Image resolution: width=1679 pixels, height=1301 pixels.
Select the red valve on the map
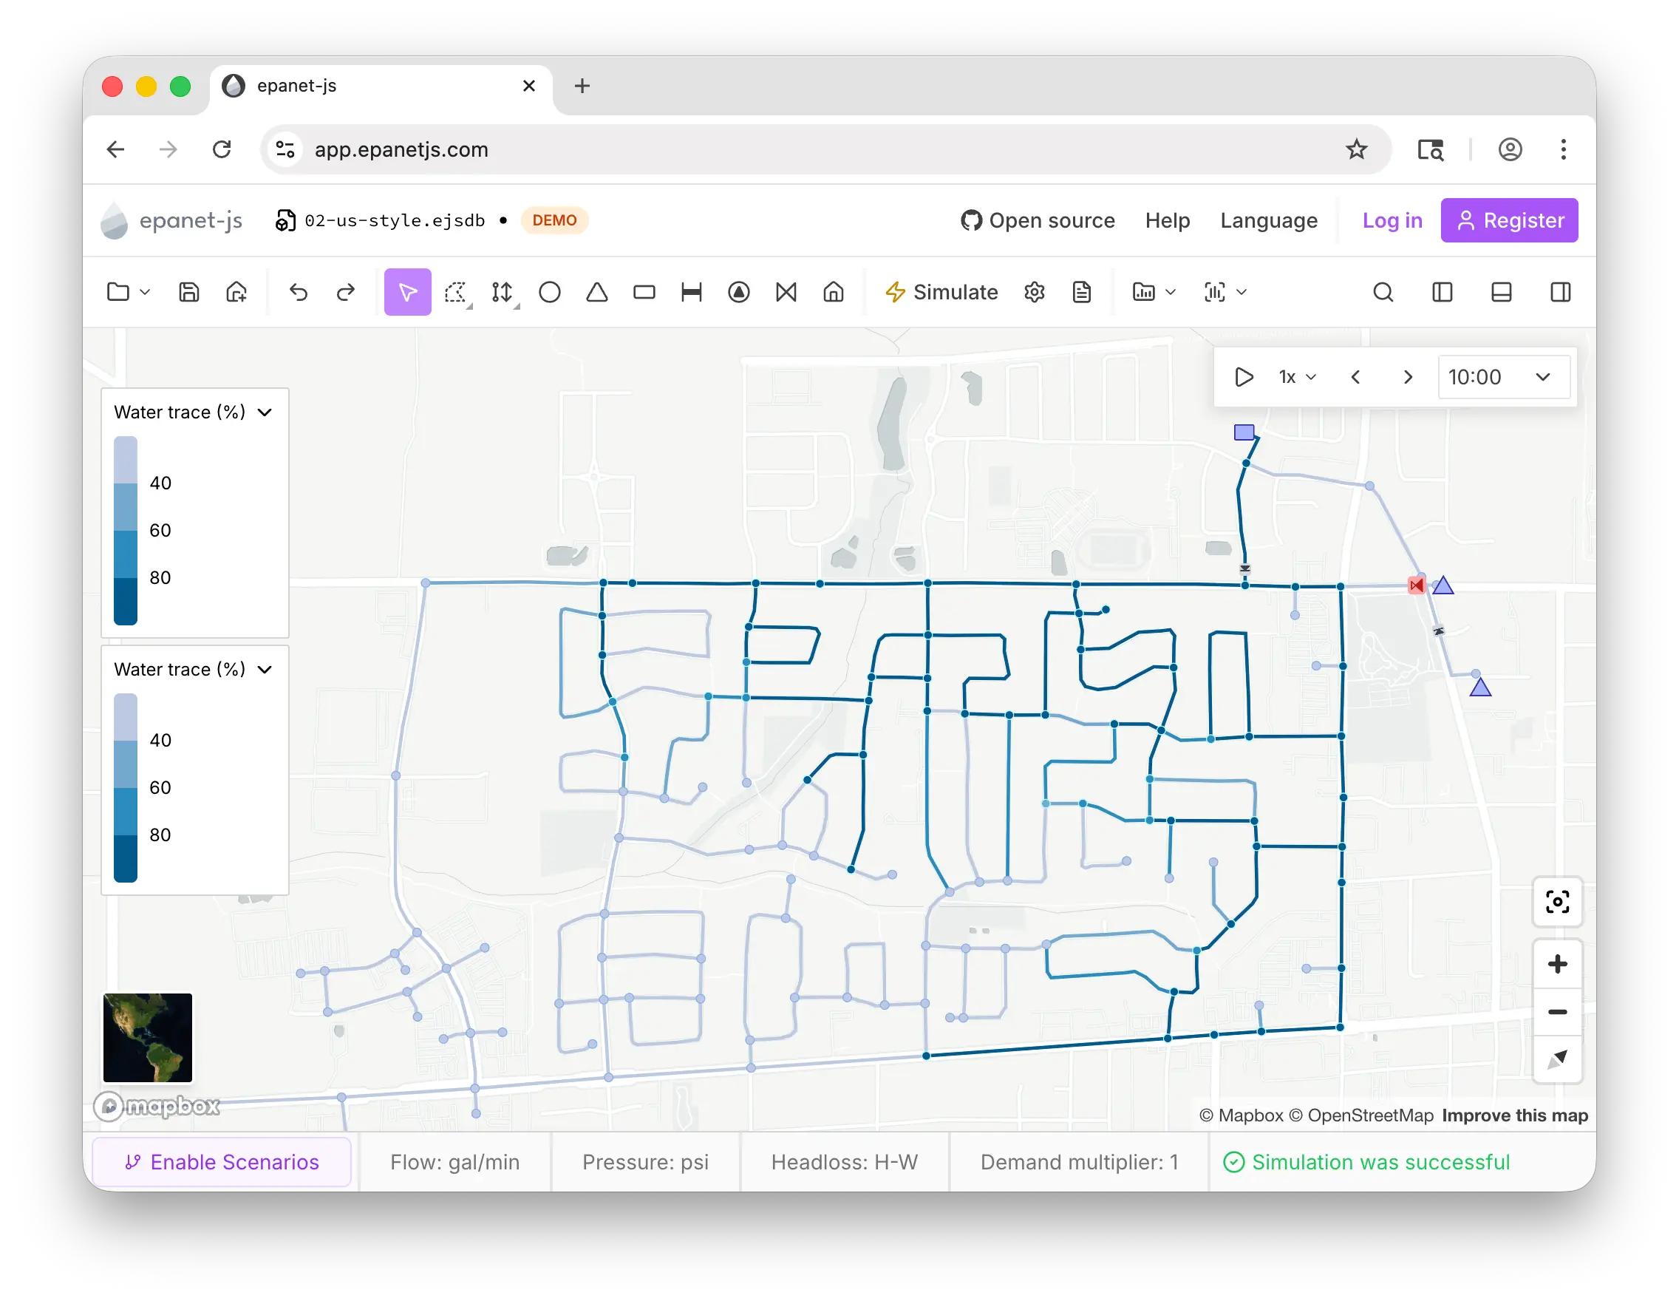click(1416, 586)
